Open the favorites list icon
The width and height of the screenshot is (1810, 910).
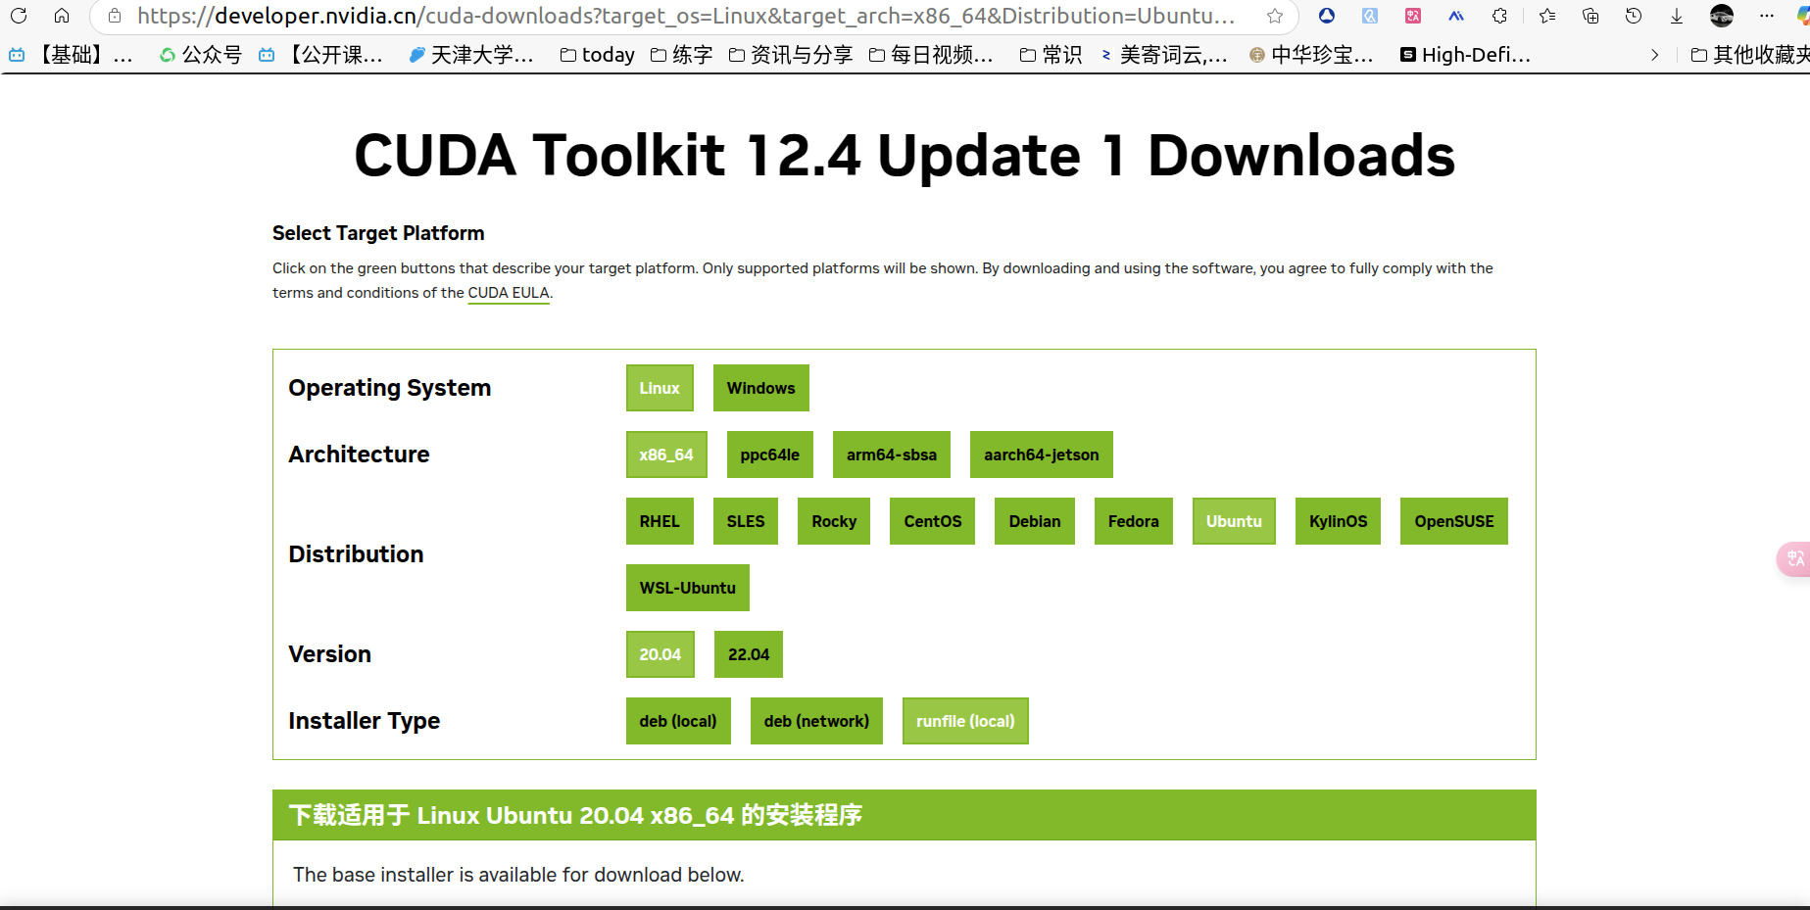click(x=1547, y=16)
